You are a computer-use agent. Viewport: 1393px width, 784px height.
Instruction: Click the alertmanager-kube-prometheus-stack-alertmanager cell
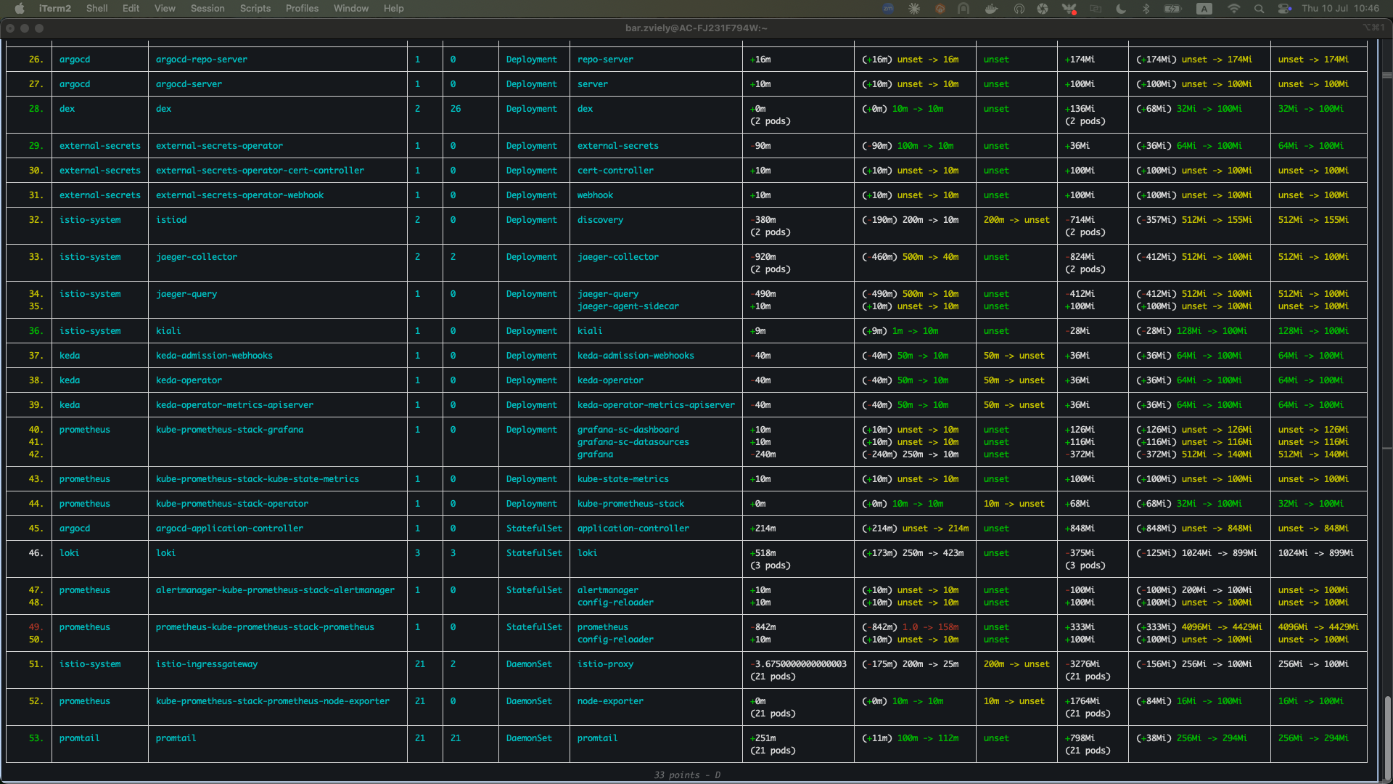click(275, 590)
